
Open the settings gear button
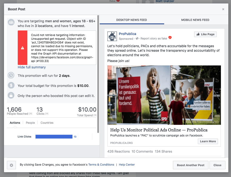point(11,165)
